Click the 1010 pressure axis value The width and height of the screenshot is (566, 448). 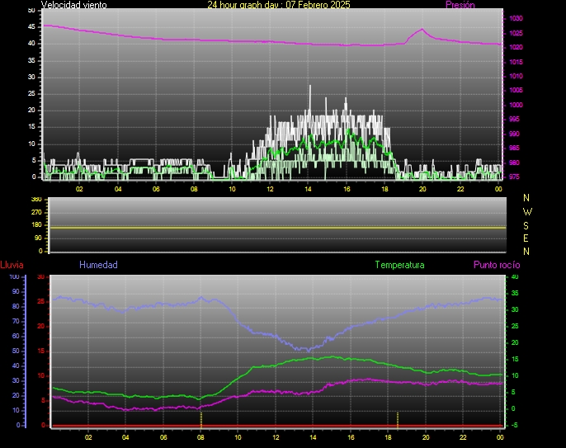[516, 76]
